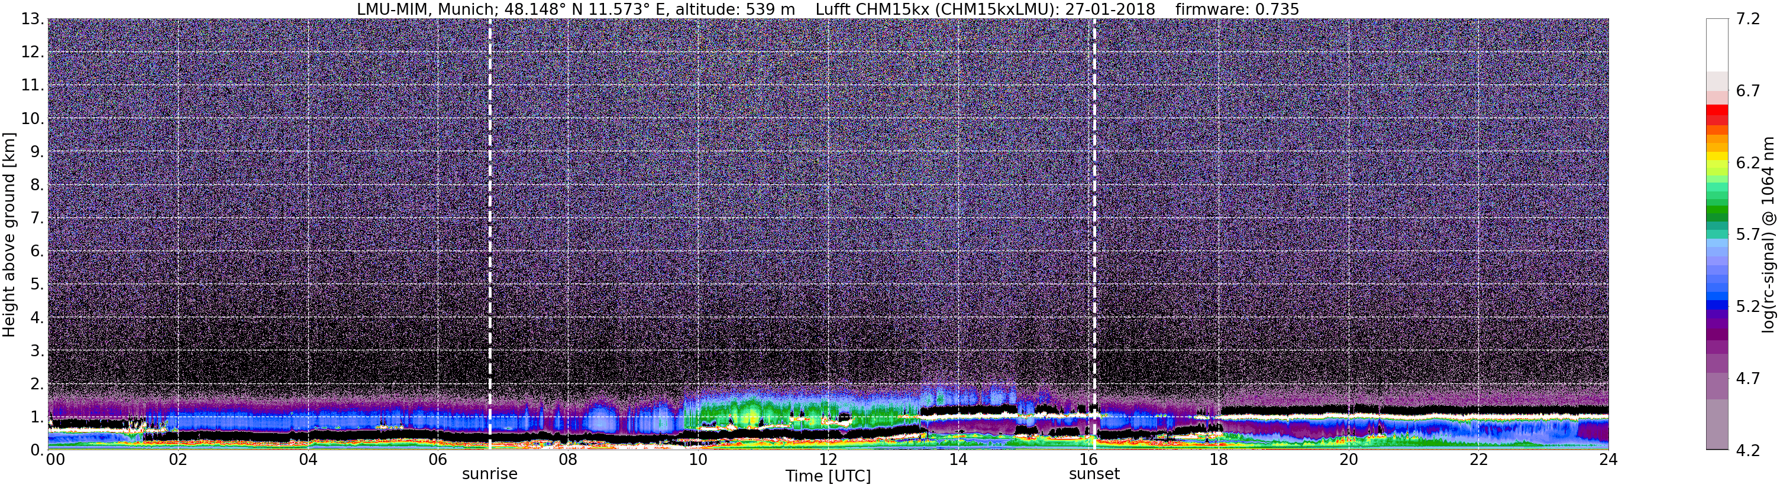Click the 1. height tick label
The image size is (1780, 488).
click(37, 417)
